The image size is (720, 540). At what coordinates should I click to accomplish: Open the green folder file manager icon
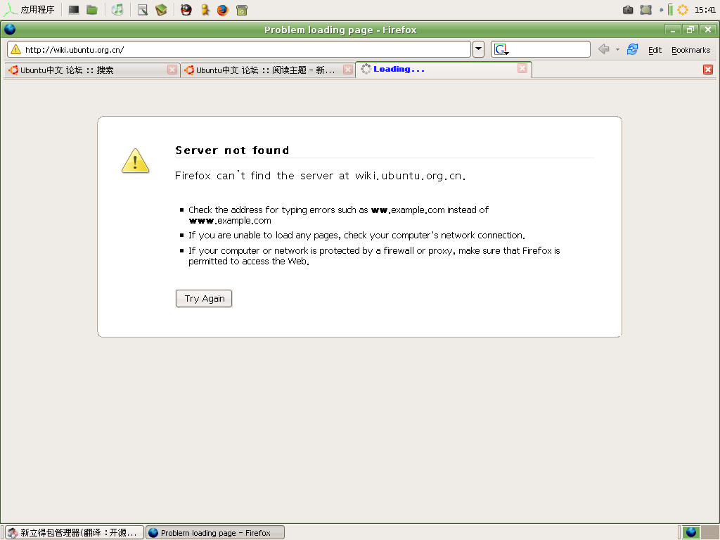click(92, 10)
